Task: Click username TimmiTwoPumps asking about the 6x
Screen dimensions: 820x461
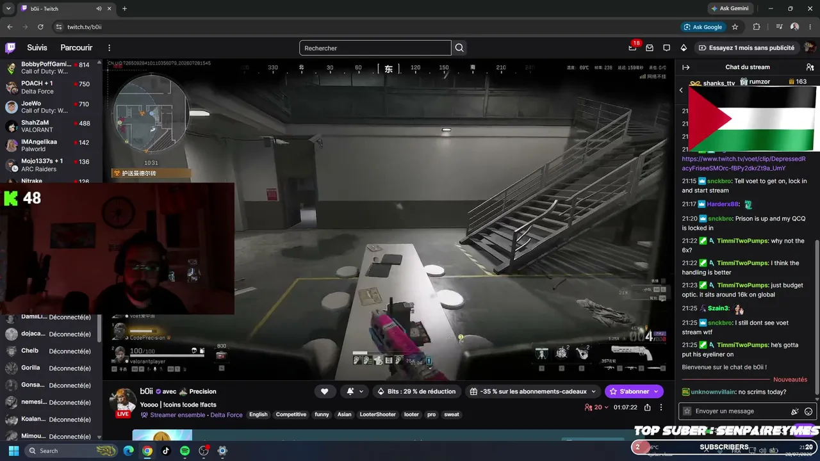Action: [x=742, y=241]
